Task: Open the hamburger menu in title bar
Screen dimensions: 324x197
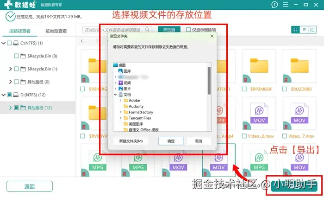Action: (x=286, y=5)
